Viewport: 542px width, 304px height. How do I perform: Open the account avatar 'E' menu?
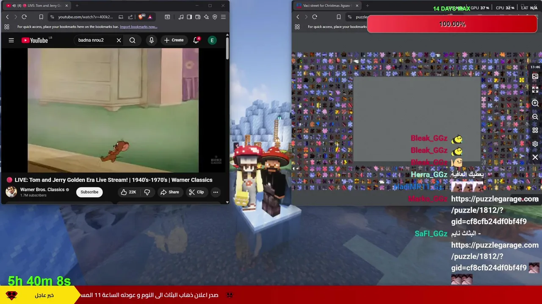click(212, 40)
